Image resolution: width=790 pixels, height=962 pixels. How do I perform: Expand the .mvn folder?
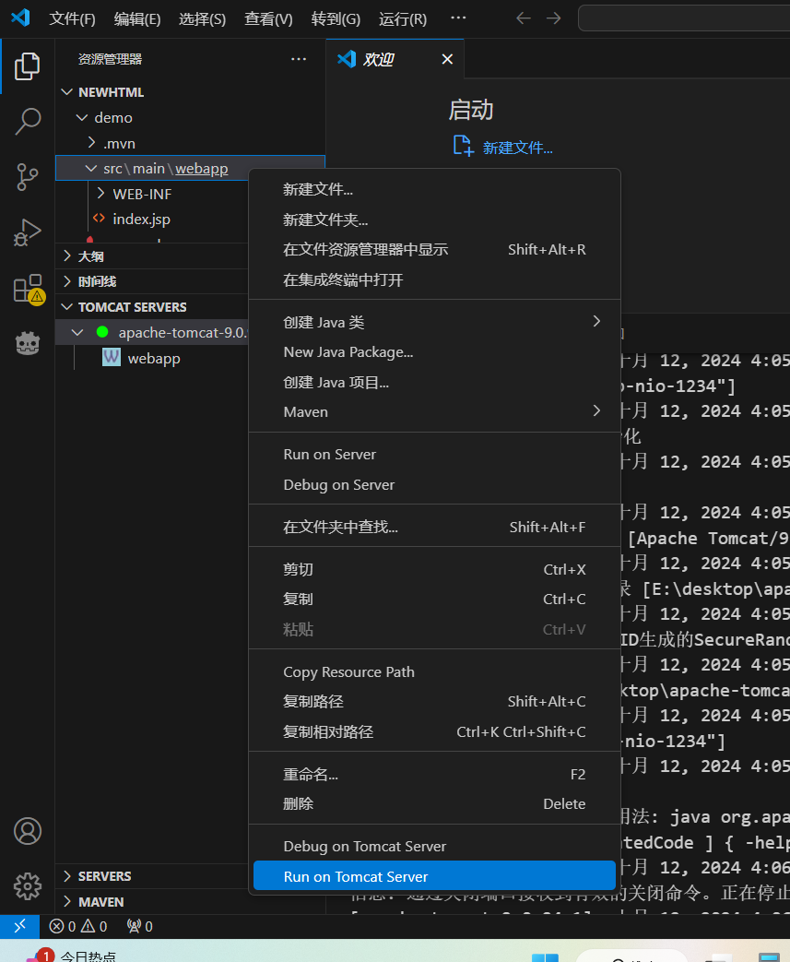click(x=91, y=142)
